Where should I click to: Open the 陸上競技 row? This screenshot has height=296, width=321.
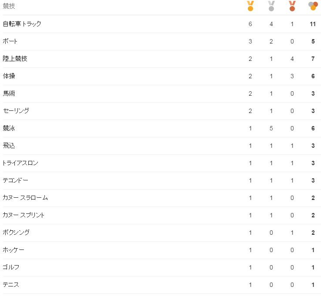tap(15, 59)
